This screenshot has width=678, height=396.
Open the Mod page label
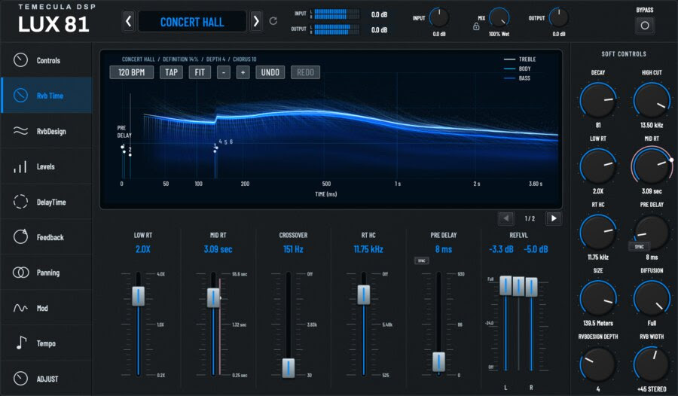click(42, 308)
